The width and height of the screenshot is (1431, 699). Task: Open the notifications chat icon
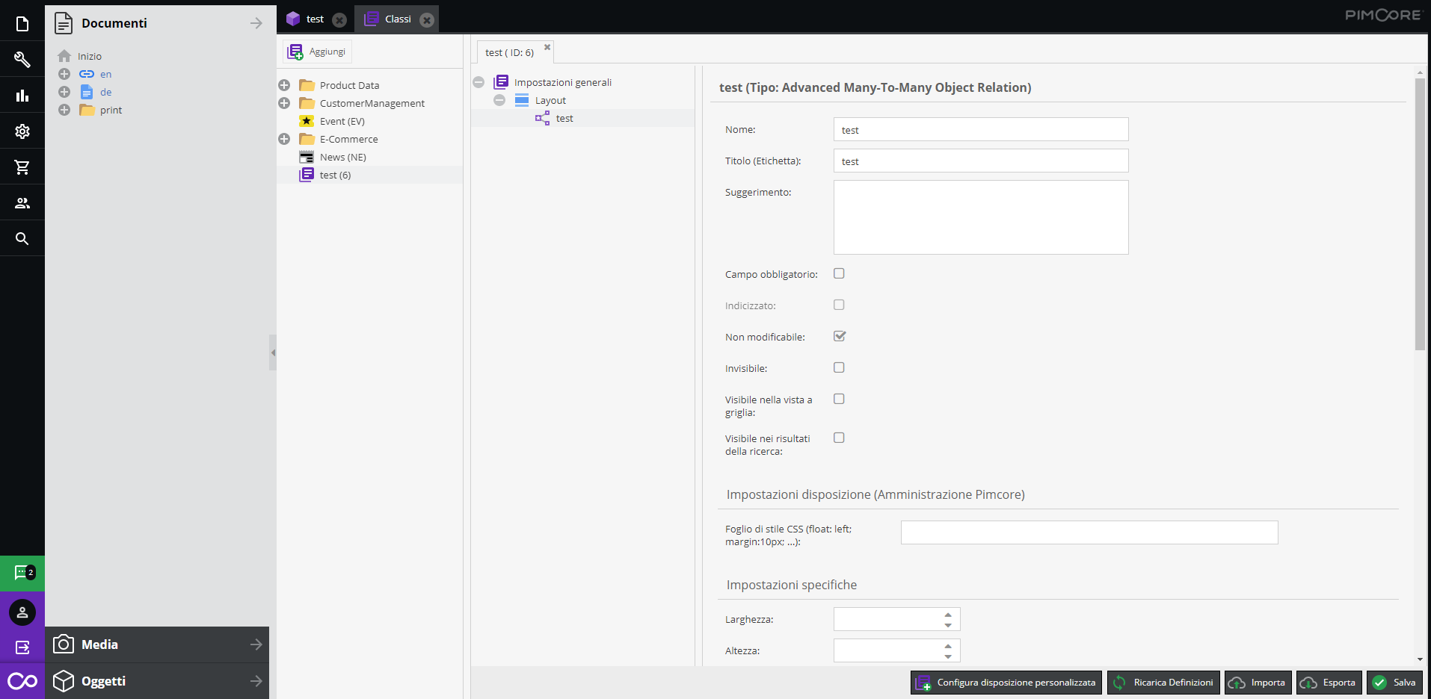(22, 574)
